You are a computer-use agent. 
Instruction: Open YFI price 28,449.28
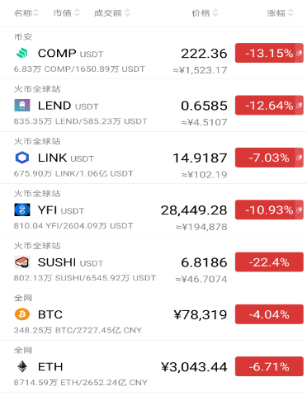194,210
